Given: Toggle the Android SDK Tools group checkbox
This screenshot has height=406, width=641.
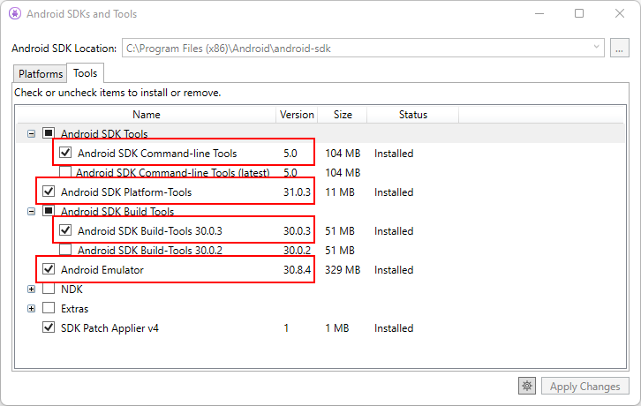Looking at the screenshot, I should (x=49, y=133).
